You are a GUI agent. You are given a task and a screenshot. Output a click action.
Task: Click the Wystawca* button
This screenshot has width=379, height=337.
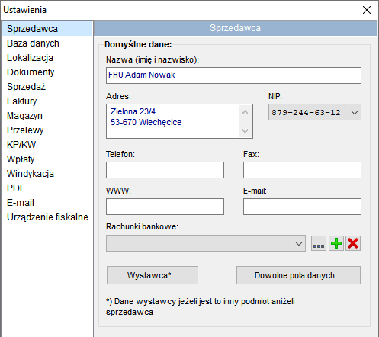[x=153, y=275]
